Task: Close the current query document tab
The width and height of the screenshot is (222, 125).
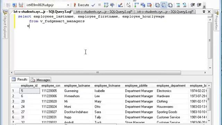Action: click(x=209, y=11)
